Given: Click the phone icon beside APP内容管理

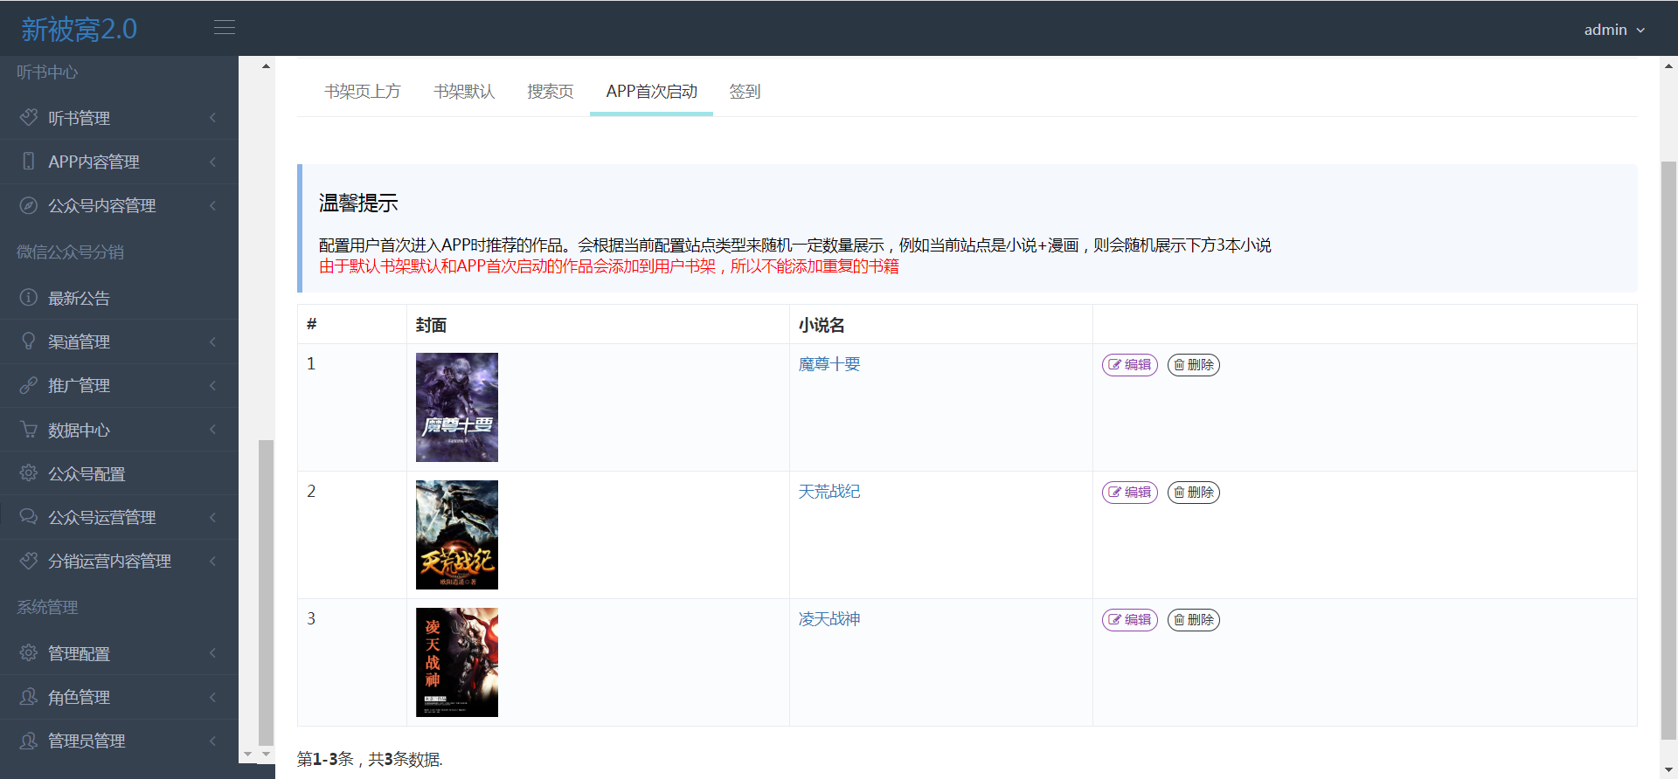Looking at the screenshot, I should 29,162.
